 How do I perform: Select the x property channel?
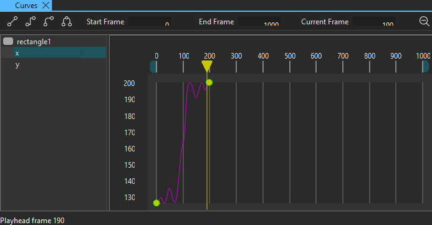pyautogui.click(x=54, y=52)
